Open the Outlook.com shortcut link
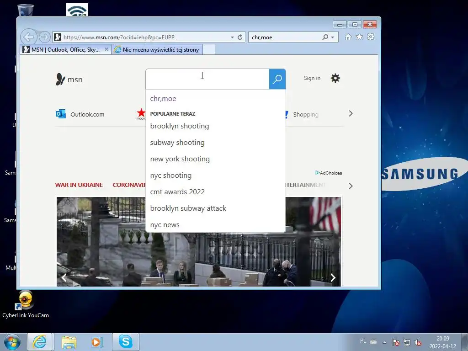Viewport: 468px width, 351px height. (x=87, y=114)
